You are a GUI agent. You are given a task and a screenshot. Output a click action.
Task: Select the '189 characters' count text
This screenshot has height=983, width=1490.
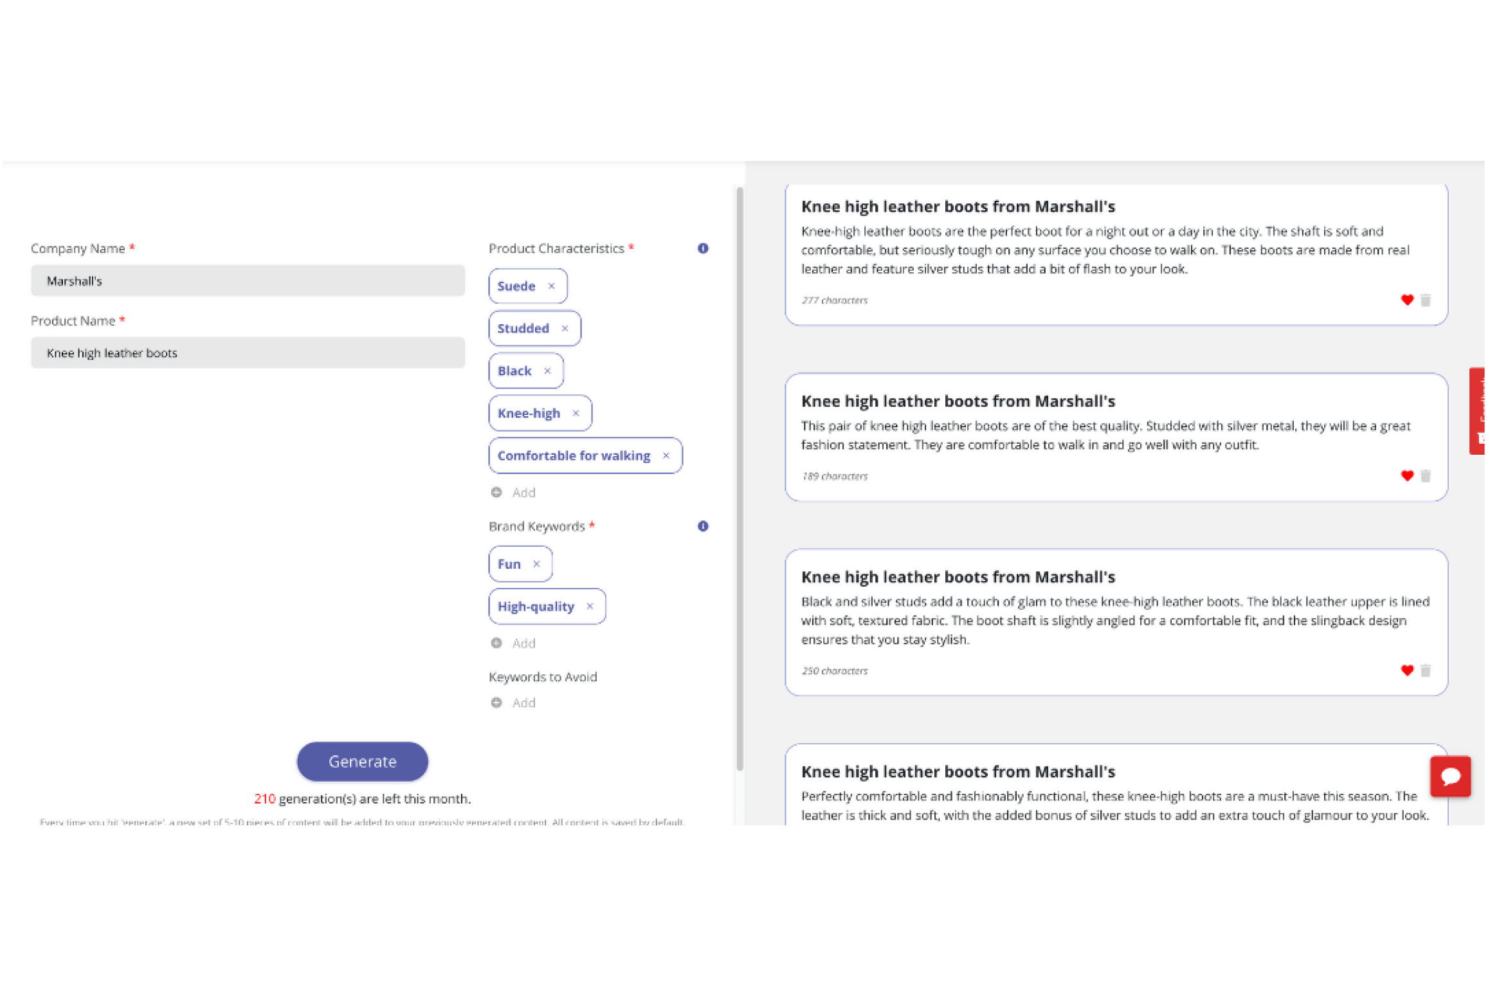pos(834,477)
